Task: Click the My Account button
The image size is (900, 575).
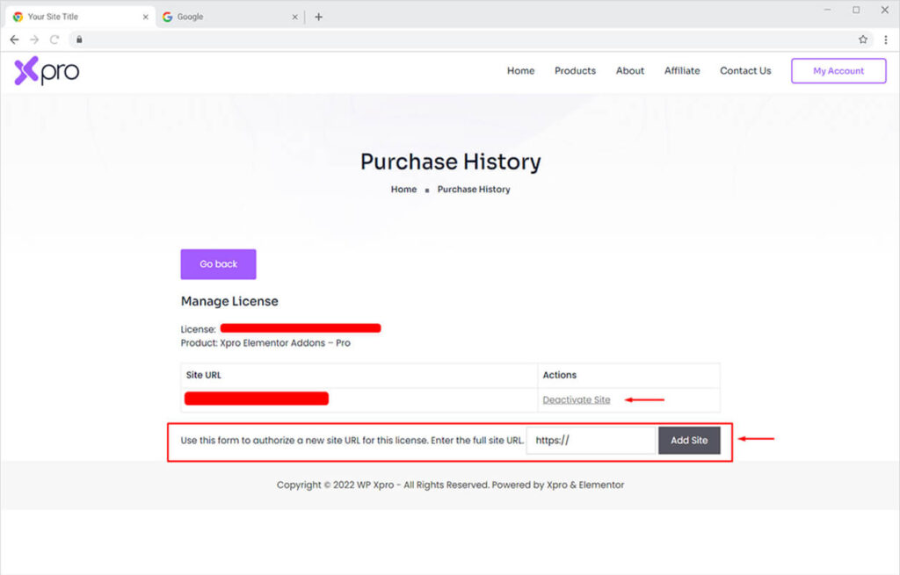Action: click(x=838, y=71)
